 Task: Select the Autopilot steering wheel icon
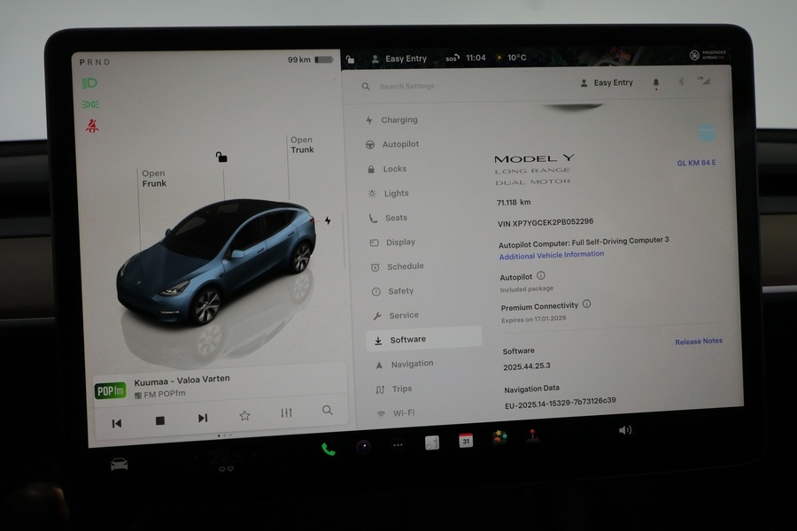370,143
